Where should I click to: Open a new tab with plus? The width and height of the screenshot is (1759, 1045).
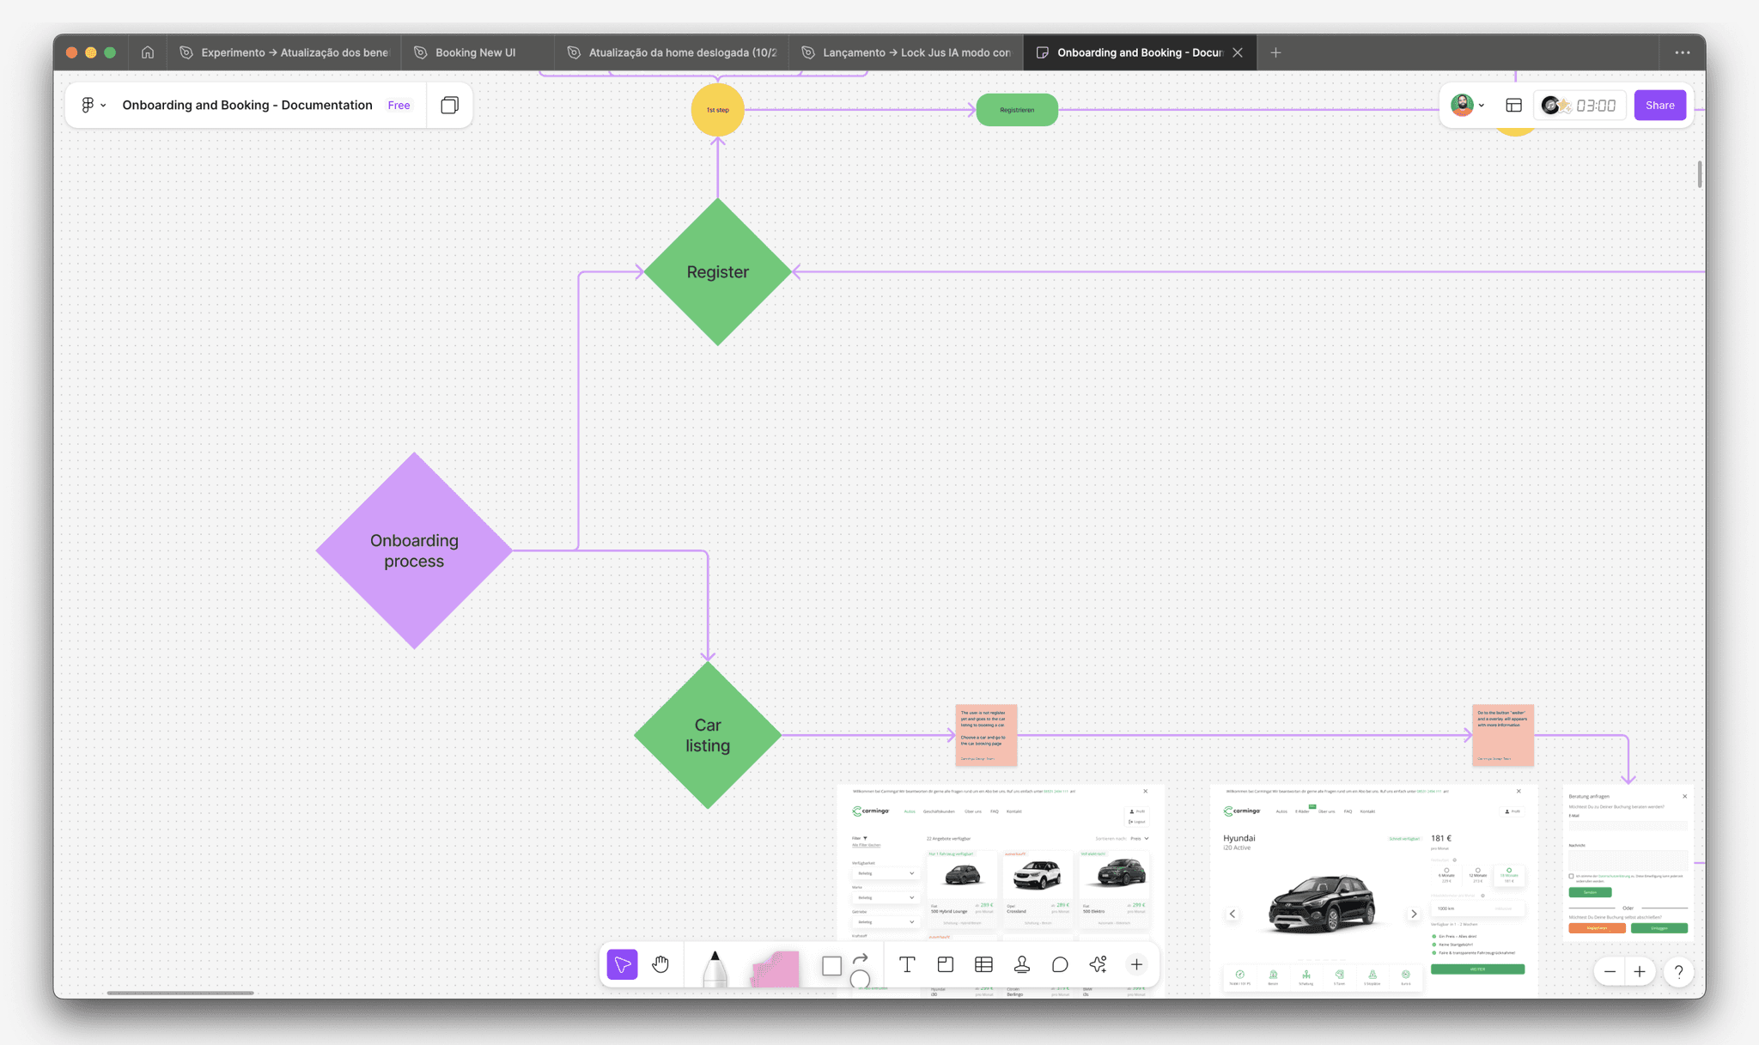(x=1275, y=52)
